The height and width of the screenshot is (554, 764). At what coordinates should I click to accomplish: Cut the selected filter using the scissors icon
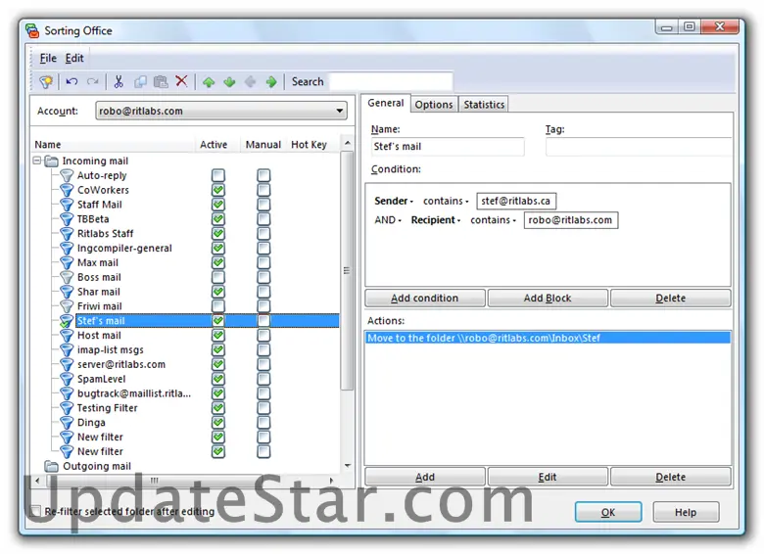click(x=119, y=81)
